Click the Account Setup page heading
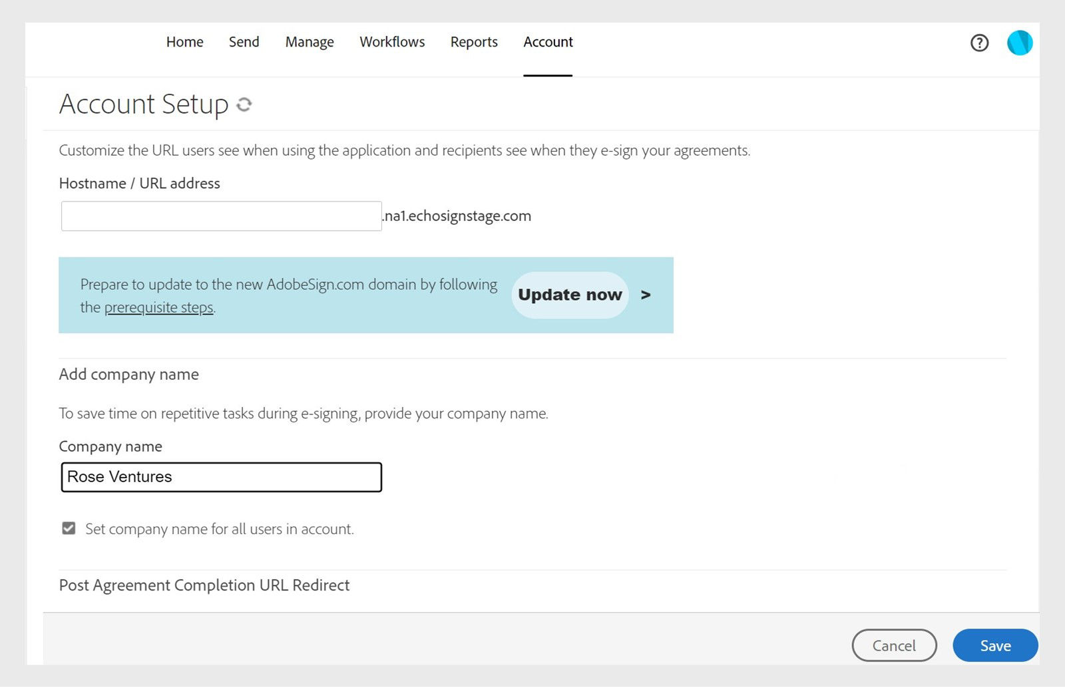This screenshot has height=687, width=1065. pyautogui.click(x=142, y=104)
